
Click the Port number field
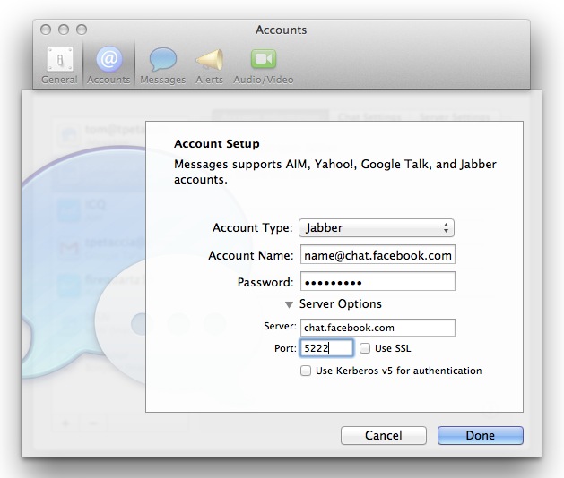(326, 348)
